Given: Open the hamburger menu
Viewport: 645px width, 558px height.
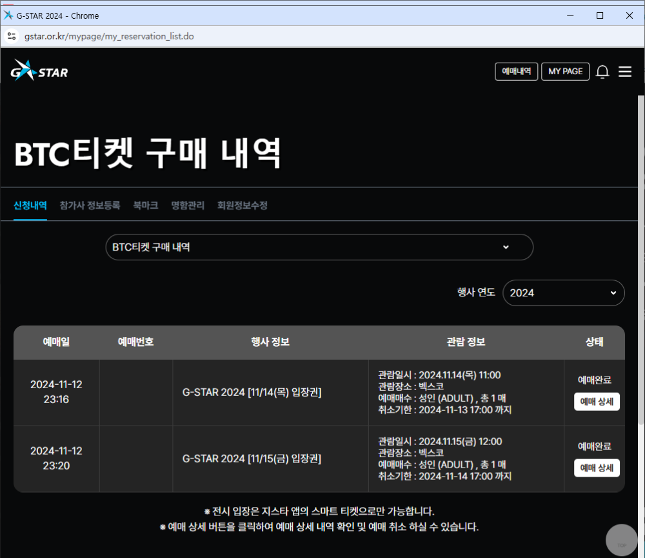Looking at the screenshot, I should 625,72.
